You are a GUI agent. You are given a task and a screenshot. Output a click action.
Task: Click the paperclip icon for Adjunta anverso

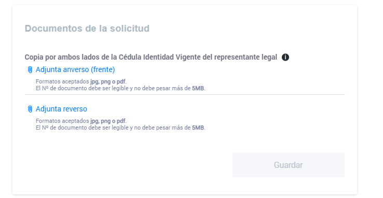[30, 70]
